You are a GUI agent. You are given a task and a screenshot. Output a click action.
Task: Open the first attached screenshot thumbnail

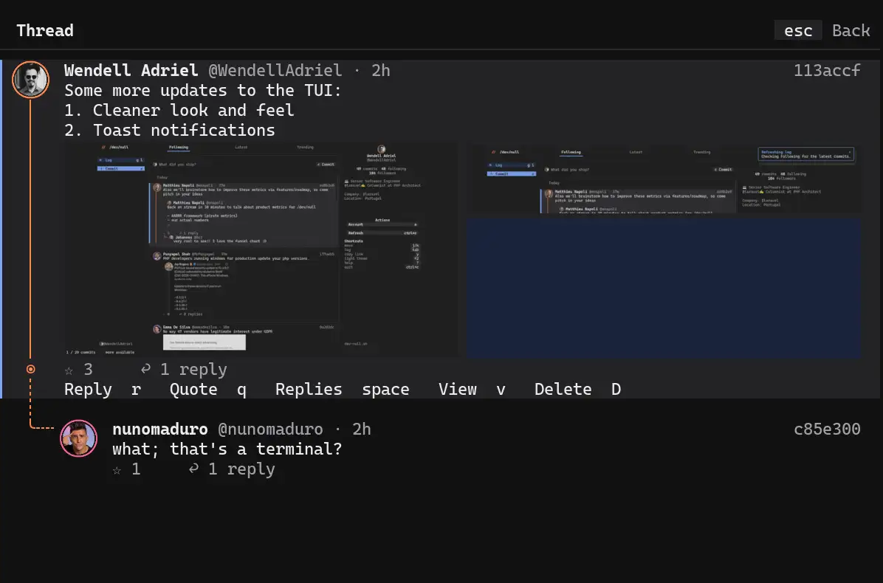click(x=261, y=250)
